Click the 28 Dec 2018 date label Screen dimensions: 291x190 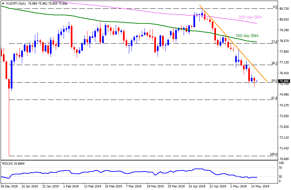coord(10,186)
